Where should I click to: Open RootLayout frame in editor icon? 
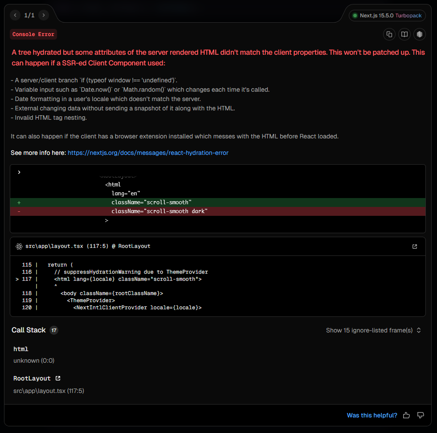(58, 378)
